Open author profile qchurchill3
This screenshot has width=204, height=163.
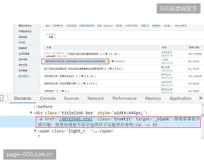pos(166,82)
